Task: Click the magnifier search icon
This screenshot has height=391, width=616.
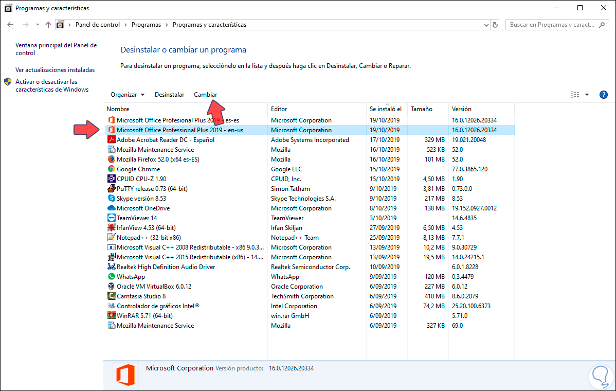Action: click(602, 25)
